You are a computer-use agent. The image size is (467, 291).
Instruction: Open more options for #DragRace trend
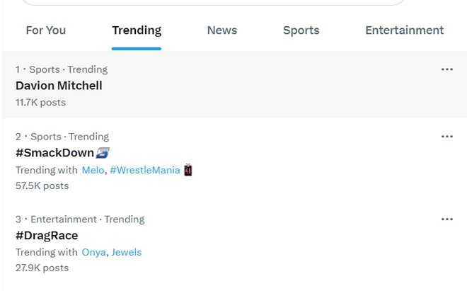(447, 219)
